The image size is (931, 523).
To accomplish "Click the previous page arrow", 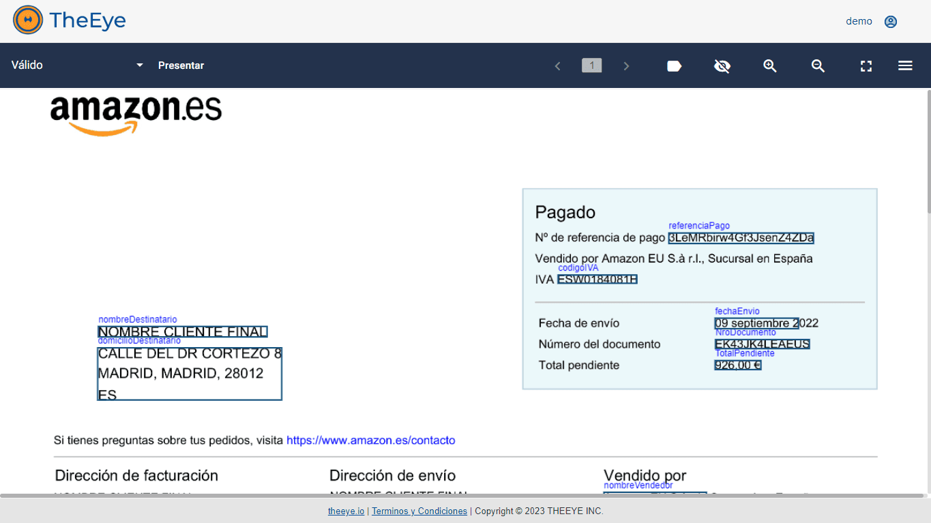I will click(557, 65).
